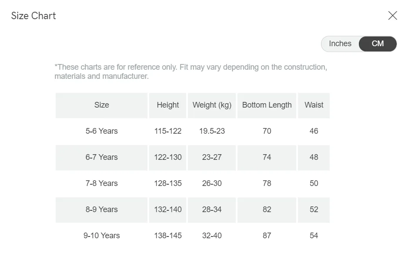Select the 9-10 Years size row
This screenshot has width=408, height=277.
[x=101, y=236]
